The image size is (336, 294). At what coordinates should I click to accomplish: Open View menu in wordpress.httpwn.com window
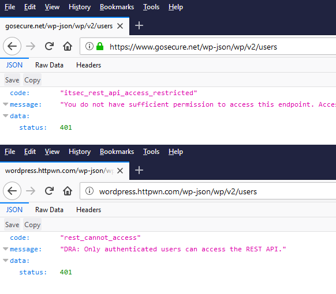52,152
